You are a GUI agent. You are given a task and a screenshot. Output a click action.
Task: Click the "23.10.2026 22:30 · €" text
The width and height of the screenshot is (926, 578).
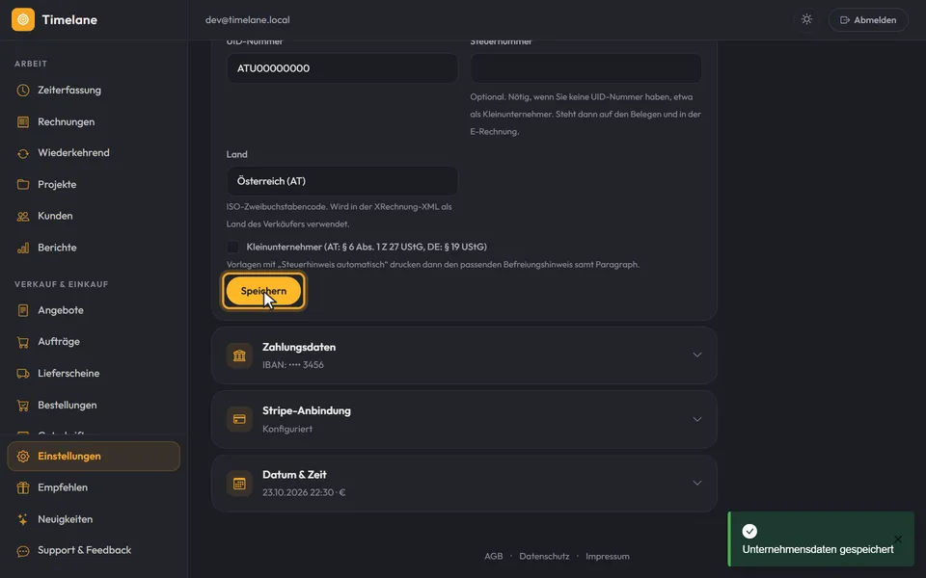point(304,492)
